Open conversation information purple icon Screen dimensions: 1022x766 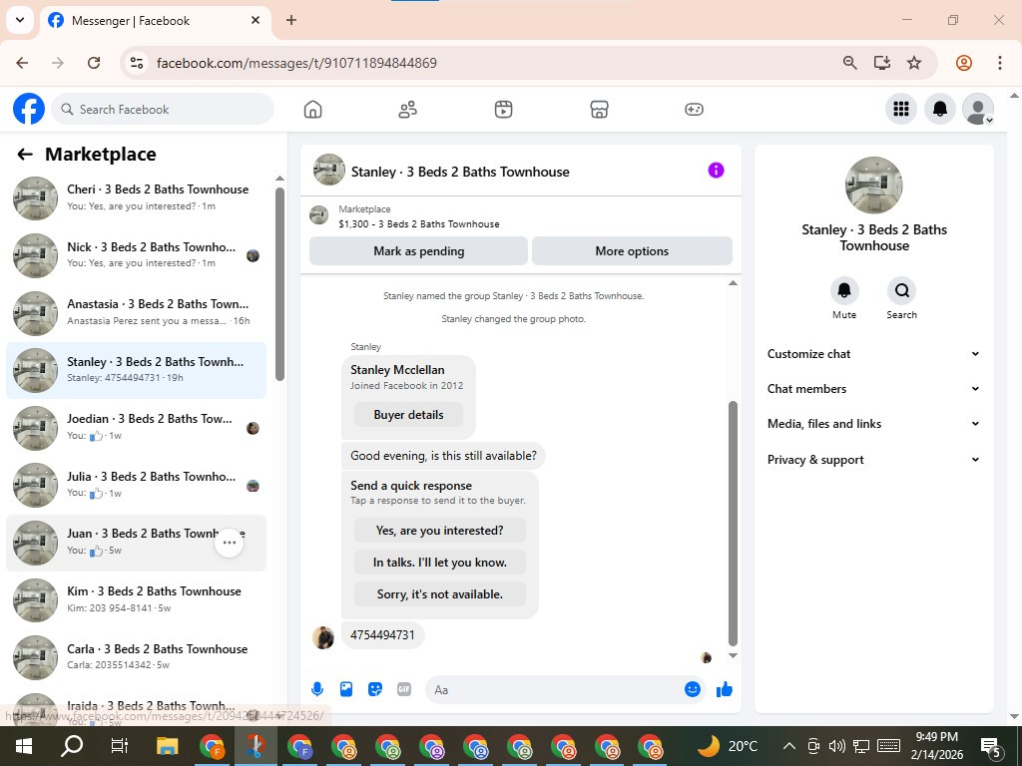[716, 171]
